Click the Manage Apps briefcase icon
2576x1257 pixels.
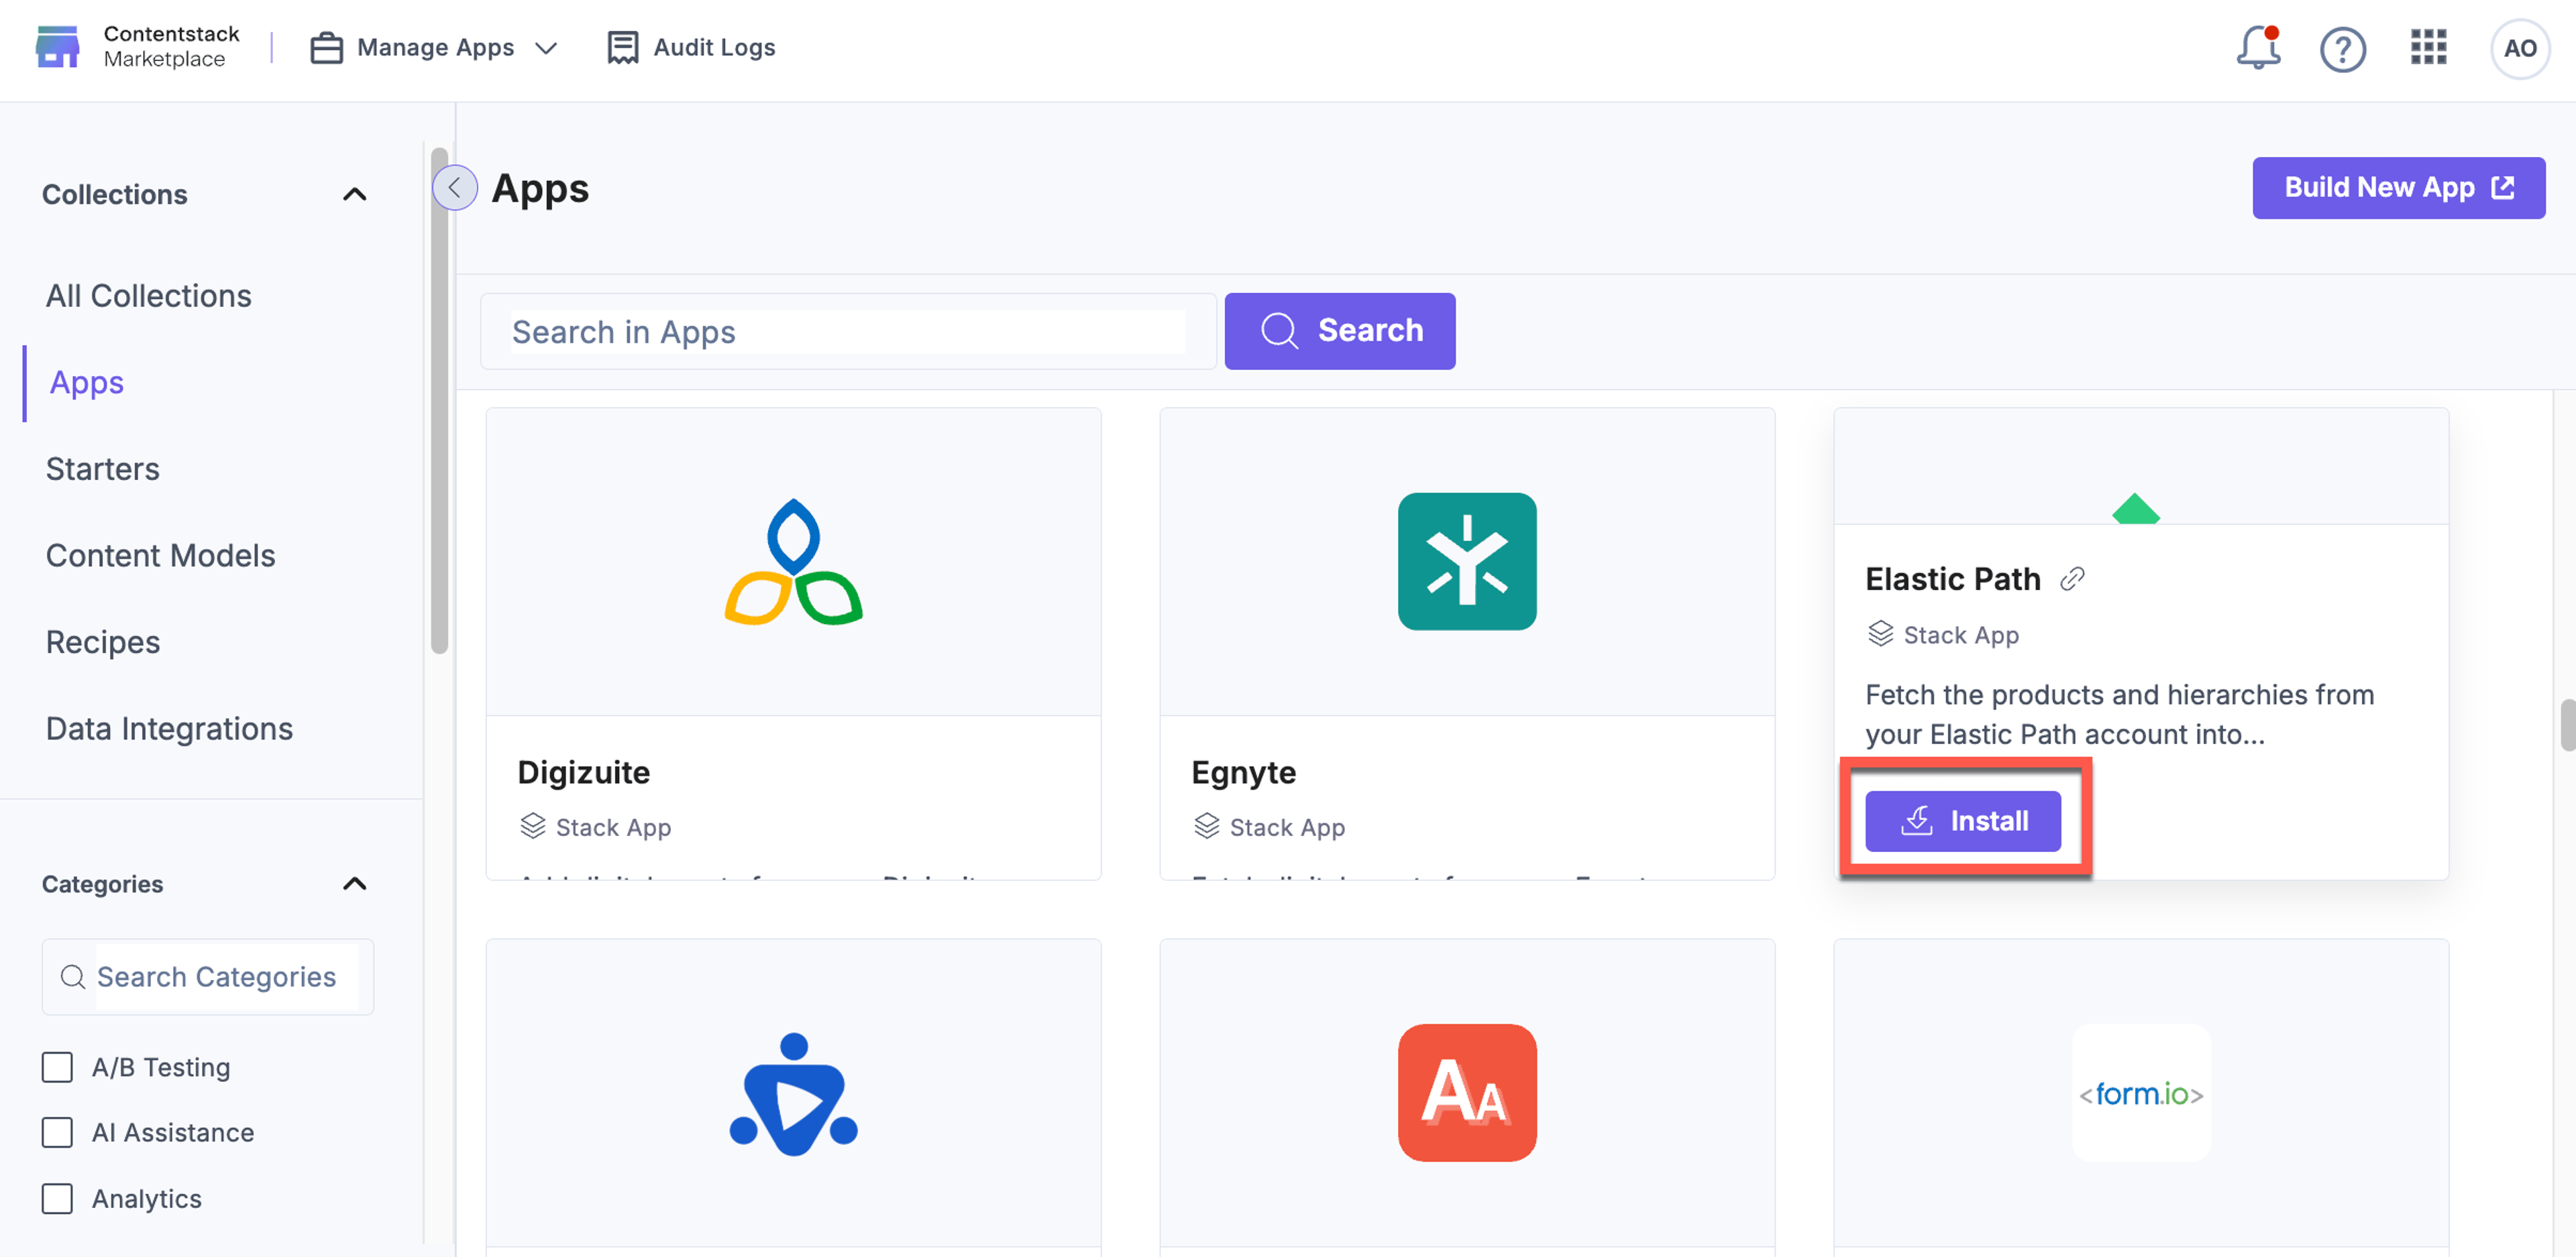pyautogui.click(x=326, y=47)
